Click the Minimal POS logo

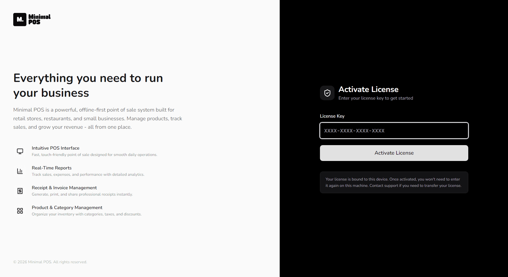tap(32, 20)
